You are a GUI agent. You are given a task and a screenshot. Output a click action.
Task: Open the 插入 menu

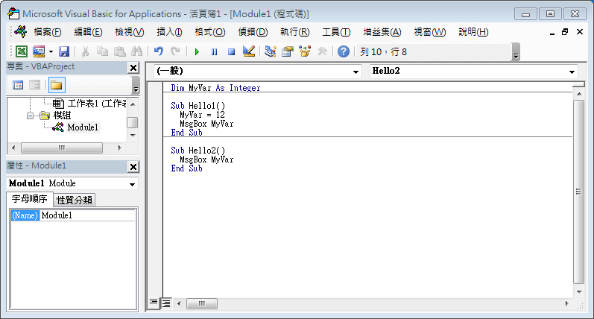pyautogui.click(x=169, y=32)
